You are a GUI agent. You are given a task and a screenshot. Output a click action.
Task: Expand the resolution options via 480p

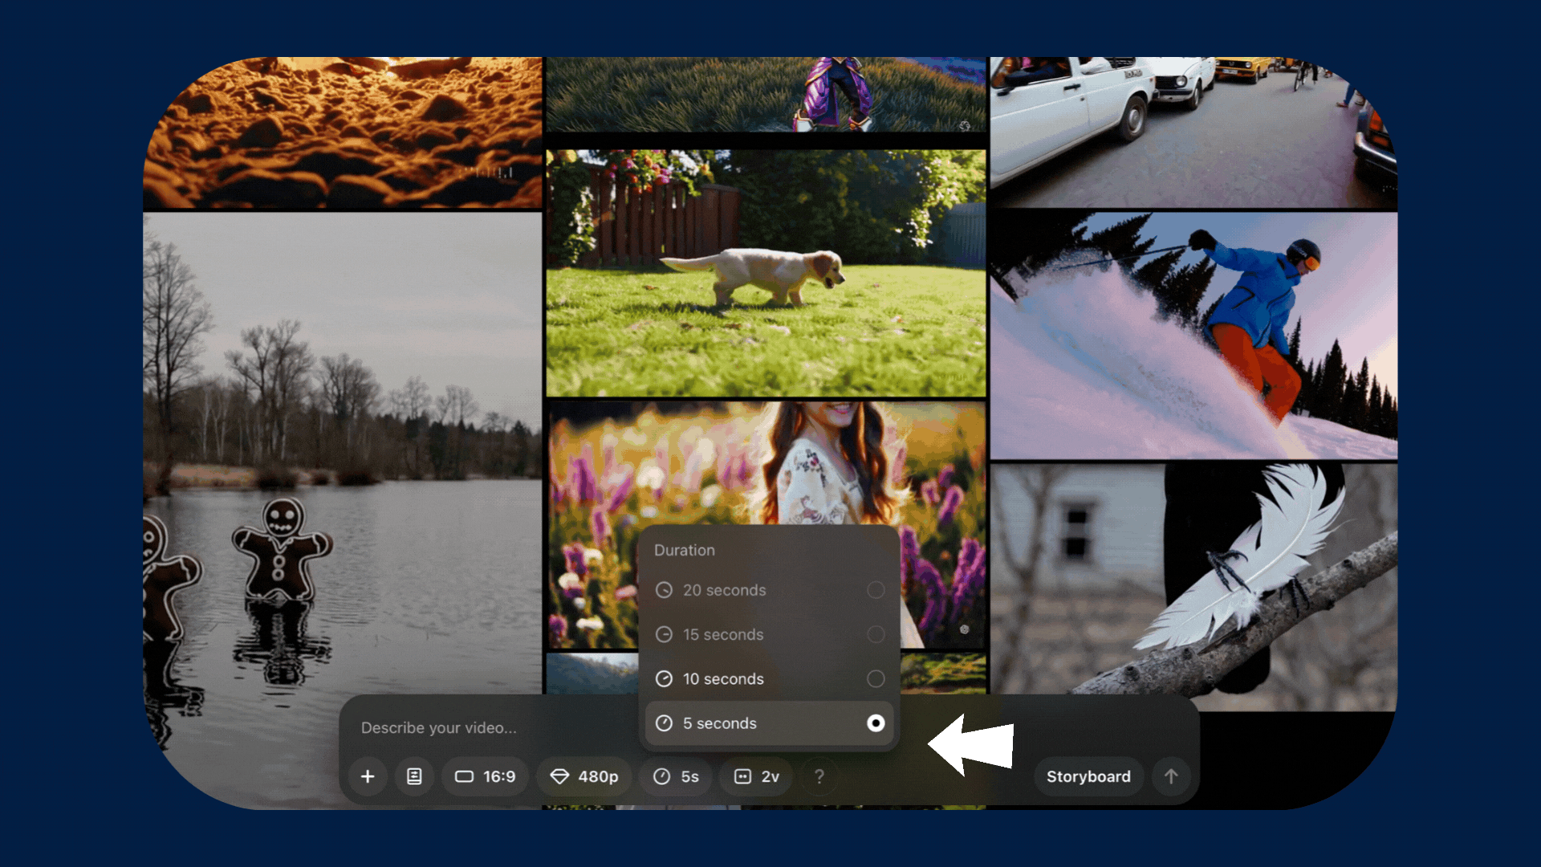[583, 776]
